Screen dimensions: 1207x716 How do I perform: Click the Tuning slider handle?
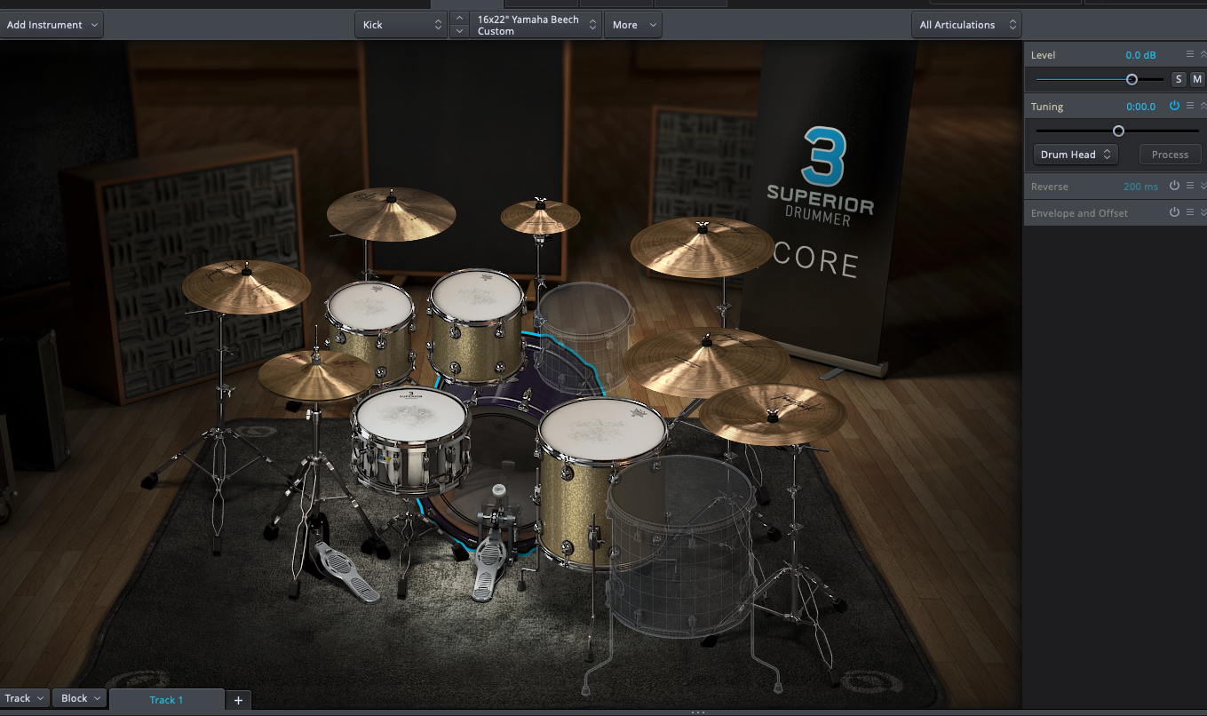1118,131
